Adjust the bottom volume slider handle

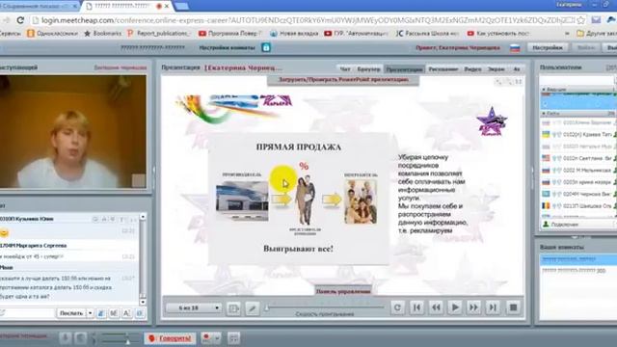pyautogui.click(x=128, y=342)
